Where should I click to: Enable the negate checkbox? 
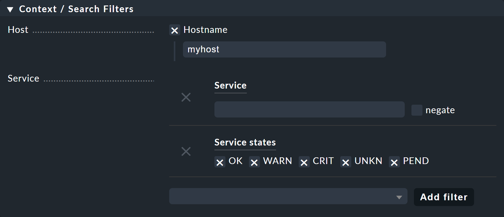point(417,110)
